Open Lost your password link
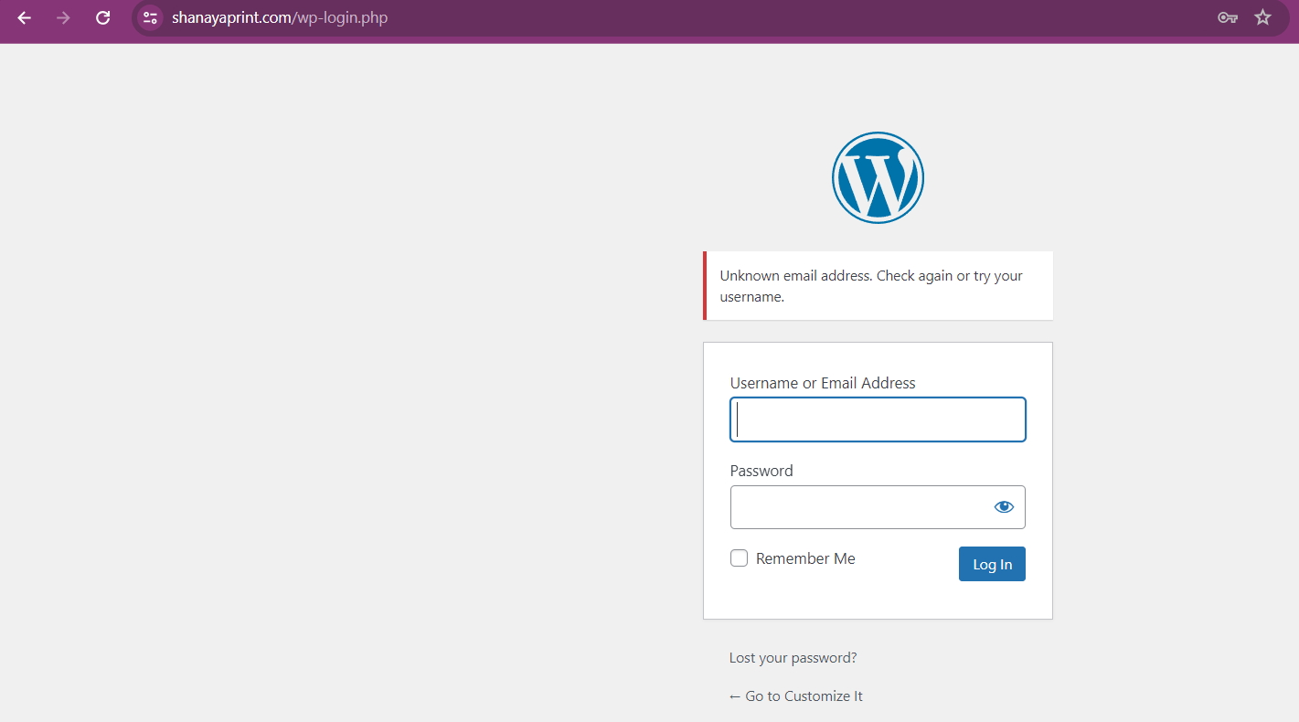This screenshot has width=1299, height=722. tap(793, 658)
